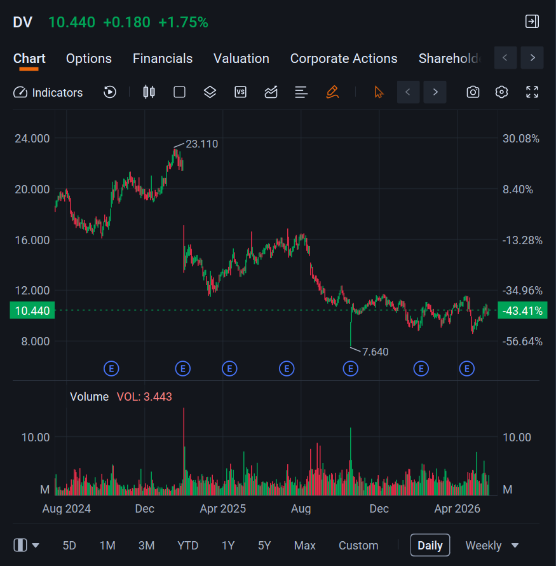The width and height of the screenshot is (556, 566).
Task: Expand the layout dropdown arrow
Action: (x=36, y=546)
